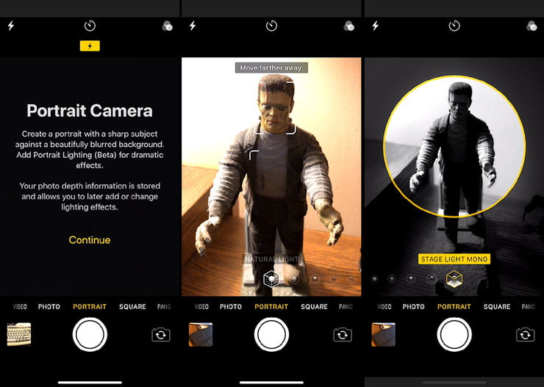Select PANO mode on the Stage Light Mono screen
This screenshot has width=544, height=387.
coord(529,307)
